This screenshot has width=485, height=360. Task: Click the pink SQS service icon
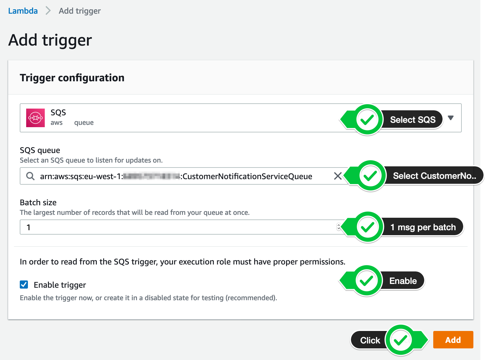[x=35, y=118]
